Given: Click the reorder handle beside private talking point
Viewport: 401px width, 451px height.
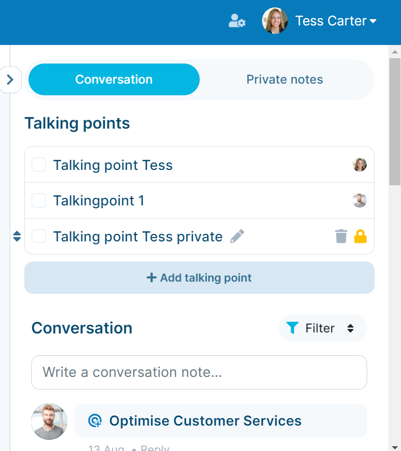Looking at the screenshot, I should coord(17,236).
